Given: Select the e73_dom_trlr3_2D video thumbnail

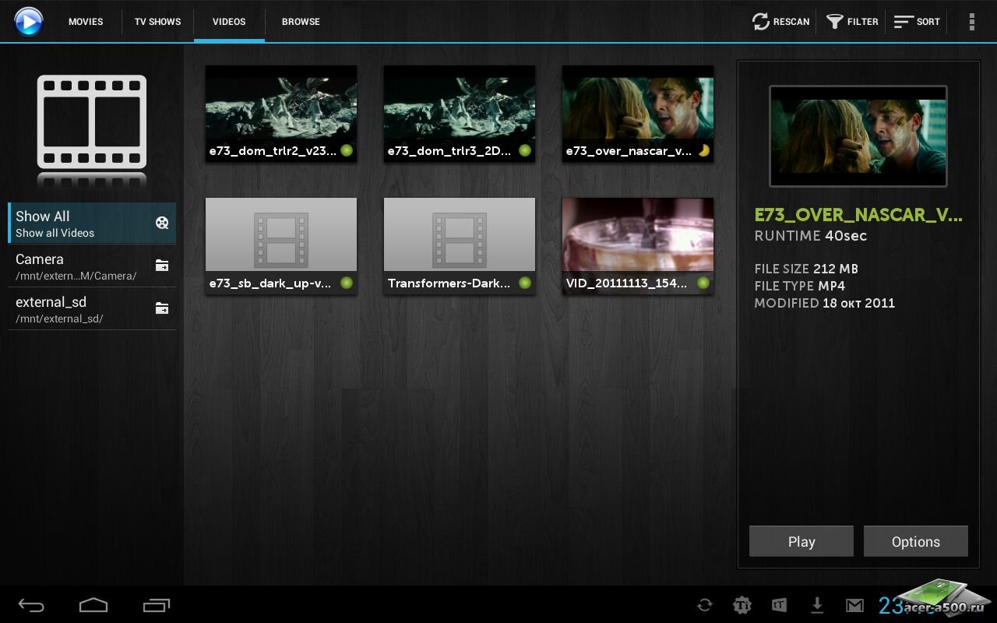Looking at the screenshot, I should click(460, 113).
